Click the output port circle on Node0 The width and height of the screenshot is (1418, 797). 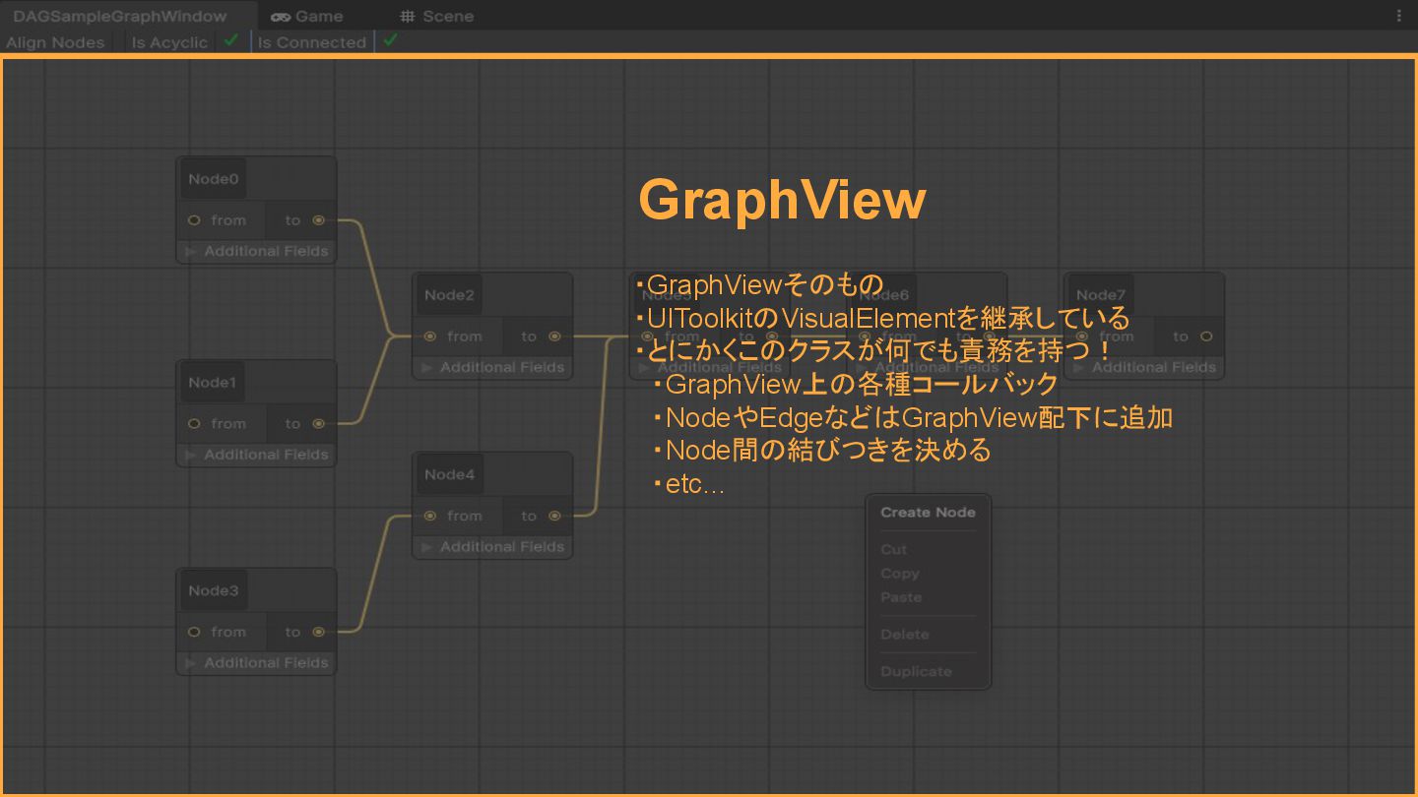tap(318, 220)
